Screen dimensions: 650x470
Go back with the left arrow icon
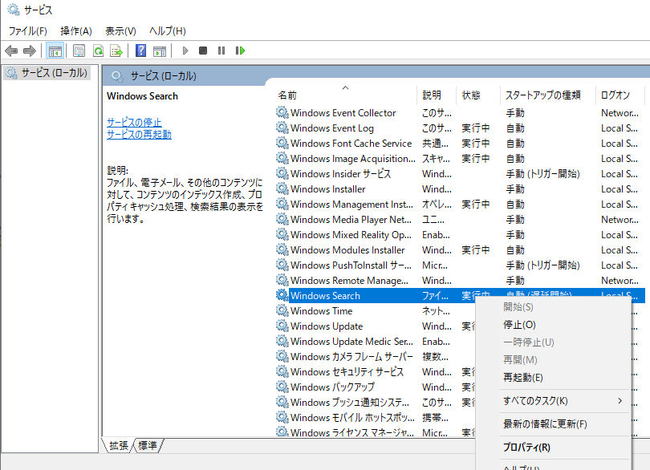tap(11, 51)
